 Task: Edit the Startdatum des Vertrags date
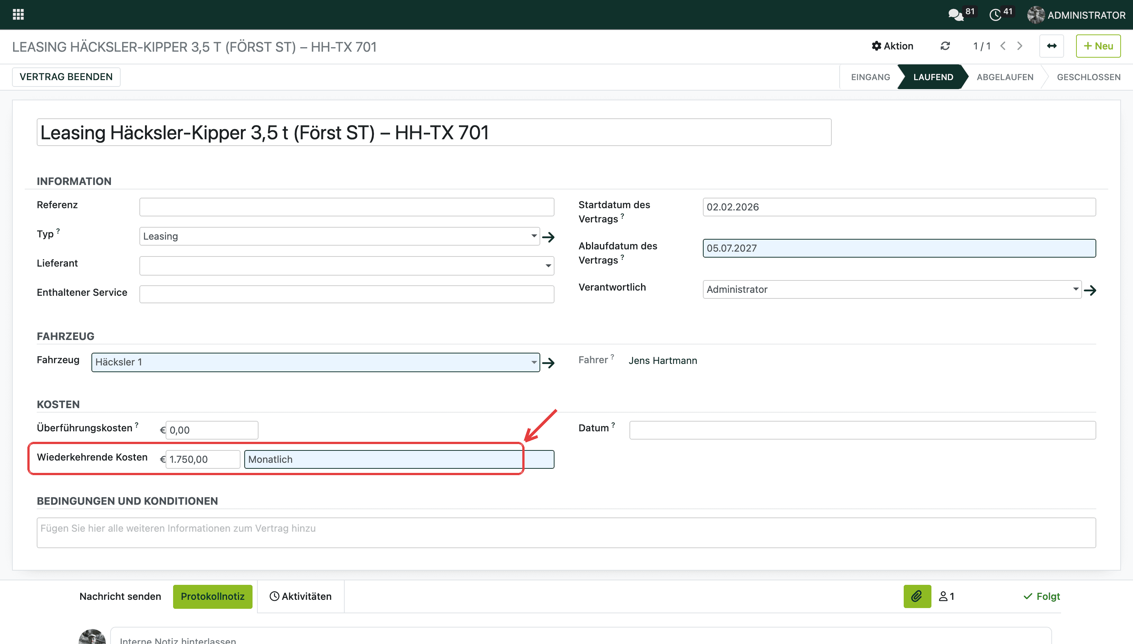tap(899, 207)
